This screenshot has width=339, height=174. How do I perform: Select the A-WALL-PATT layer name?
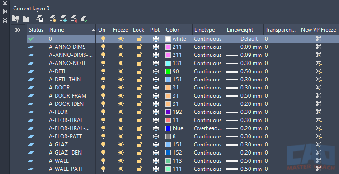66,169
